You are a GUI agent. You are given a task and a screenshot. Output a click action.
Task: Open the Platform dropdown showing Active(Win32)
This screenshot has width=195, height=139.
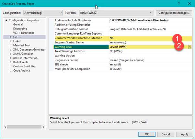116,13
